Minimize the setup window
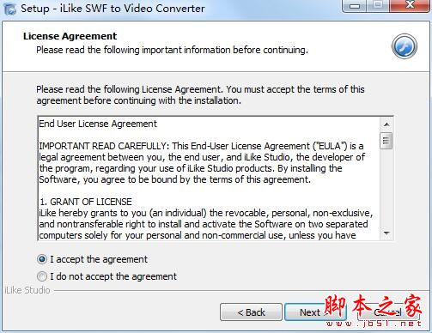The width and height of the screenshot is (432, 333). (x=355, y=5)
